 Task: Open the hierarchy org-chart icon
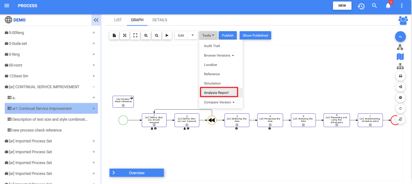pyautogui.click(x=400, y=66)
